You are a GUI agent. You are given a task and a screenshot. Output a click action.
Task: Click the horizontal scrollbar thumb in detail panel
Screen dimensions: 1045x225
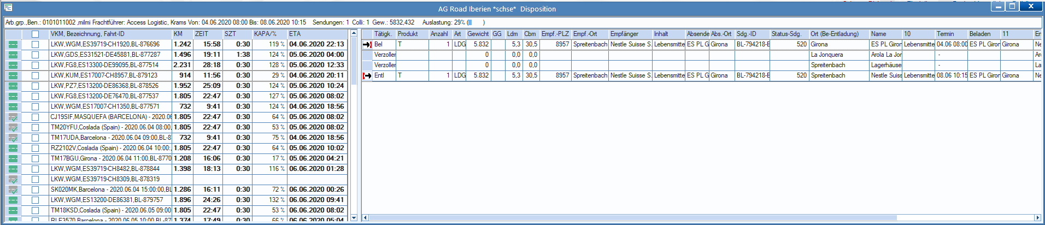tap(634, 217)
